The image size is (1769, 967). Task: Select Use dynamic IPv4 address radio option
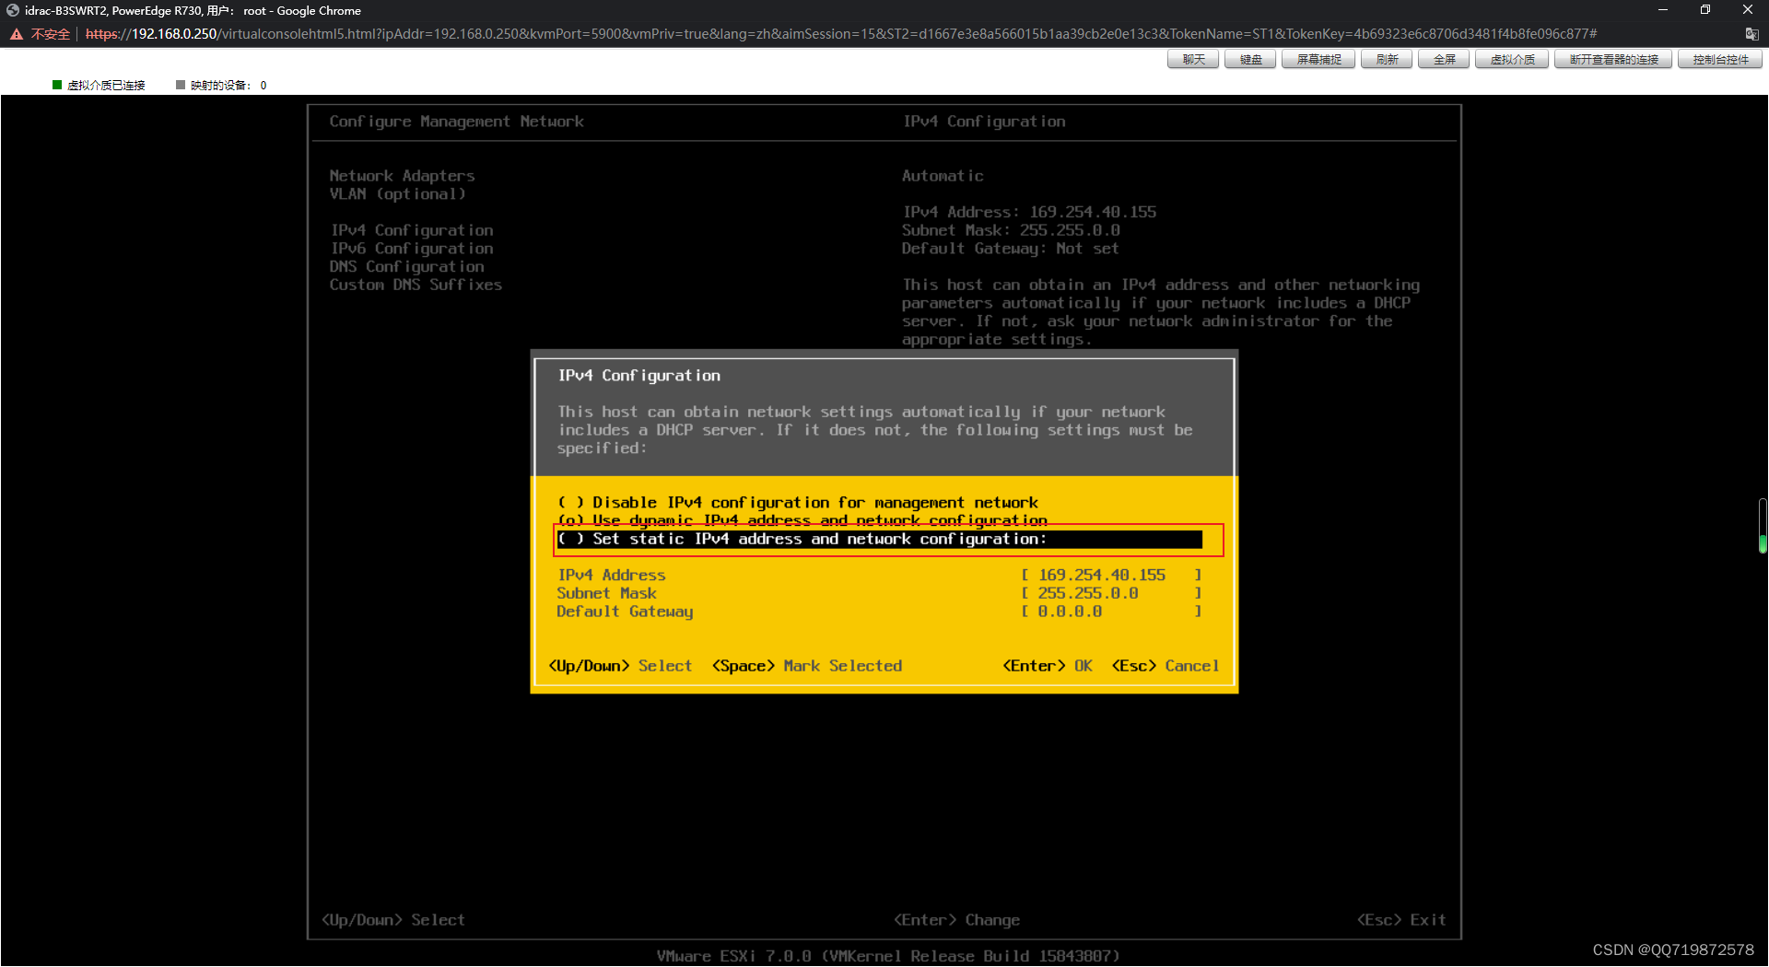click(x=802, y=520)
